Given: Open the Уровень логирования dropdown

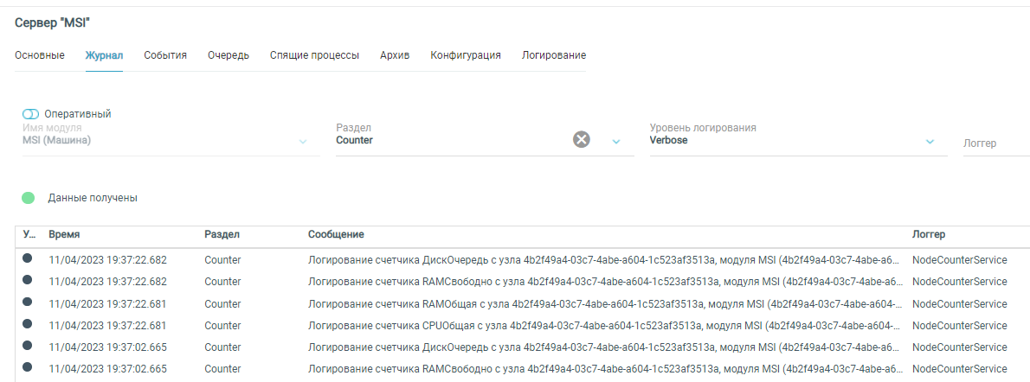Looking at the screenshot, I should click(930, 142).
